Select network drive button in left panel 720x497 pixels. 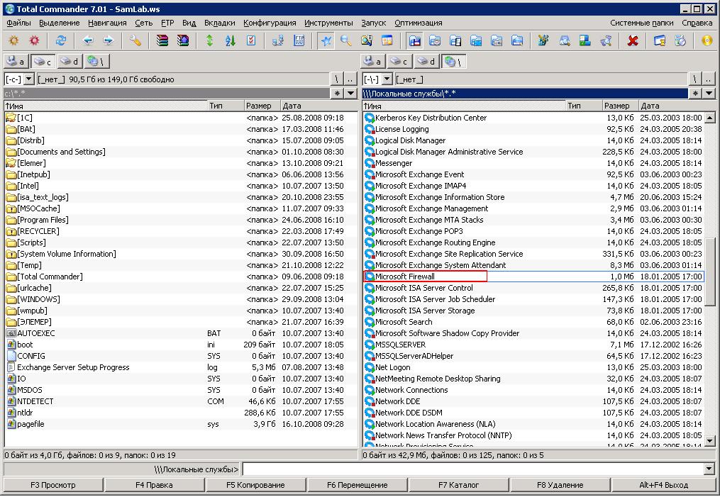(96, 62)
